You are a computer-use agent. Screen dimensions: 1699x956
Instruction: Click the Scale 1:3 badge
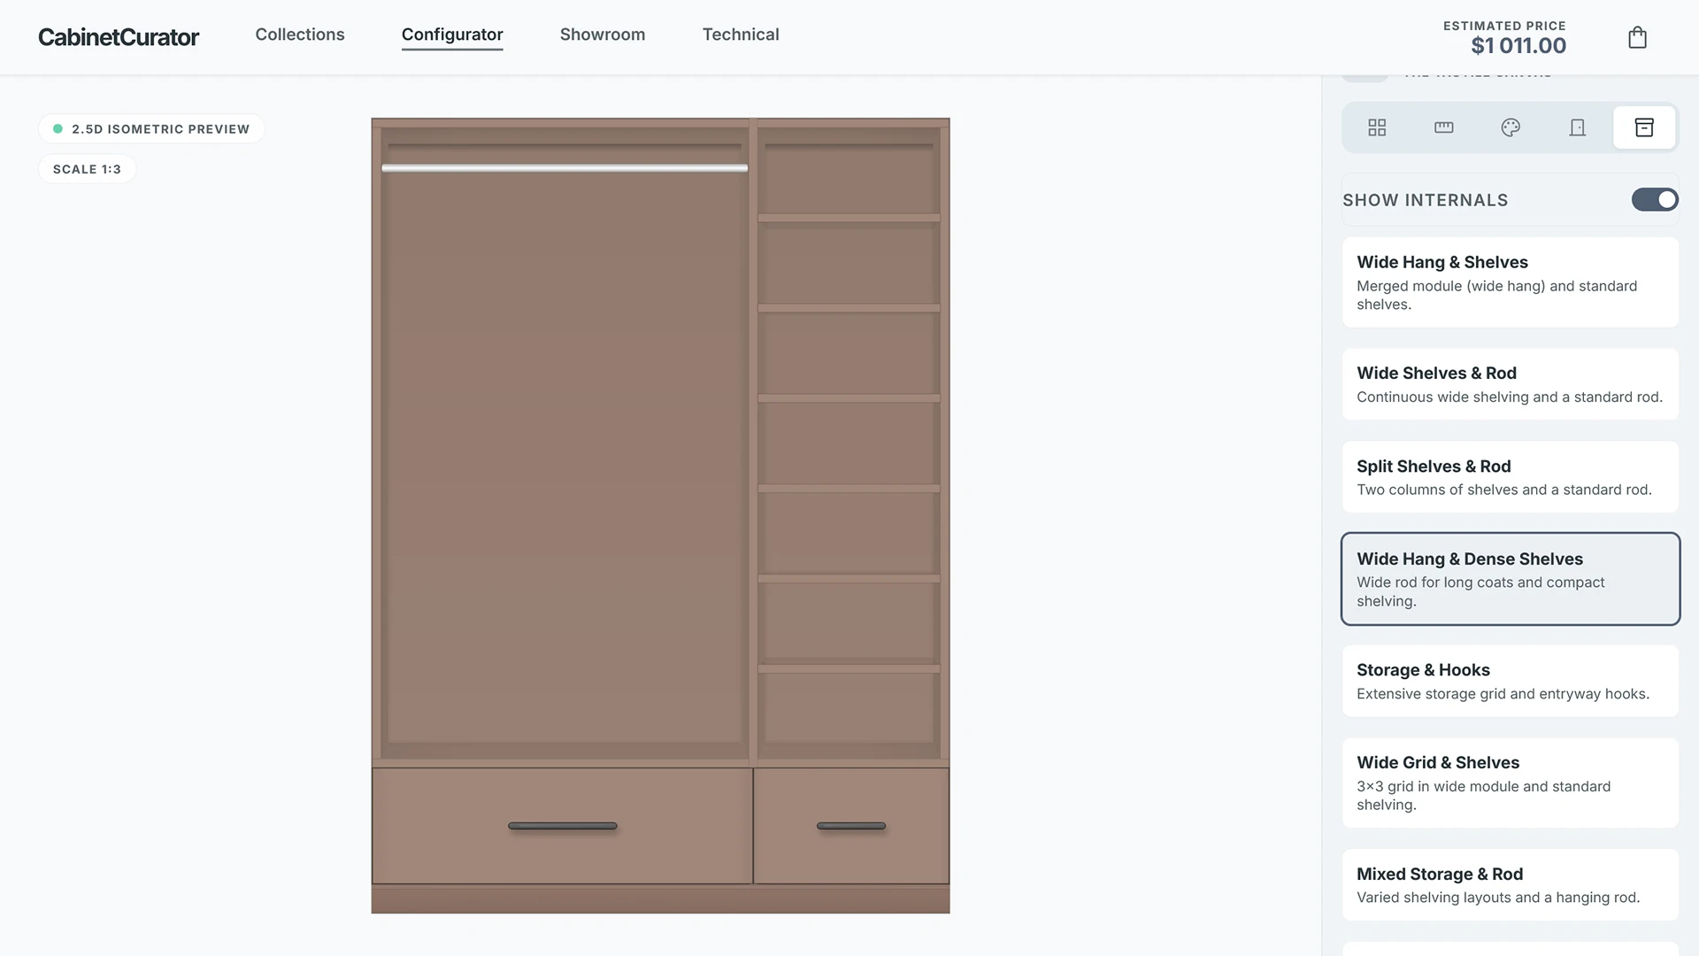tap(87, 168)
